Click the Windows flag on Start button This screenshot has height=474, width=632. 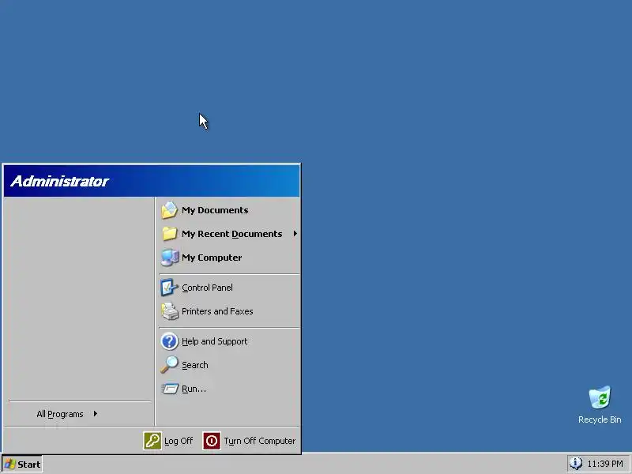coord(10,464)
